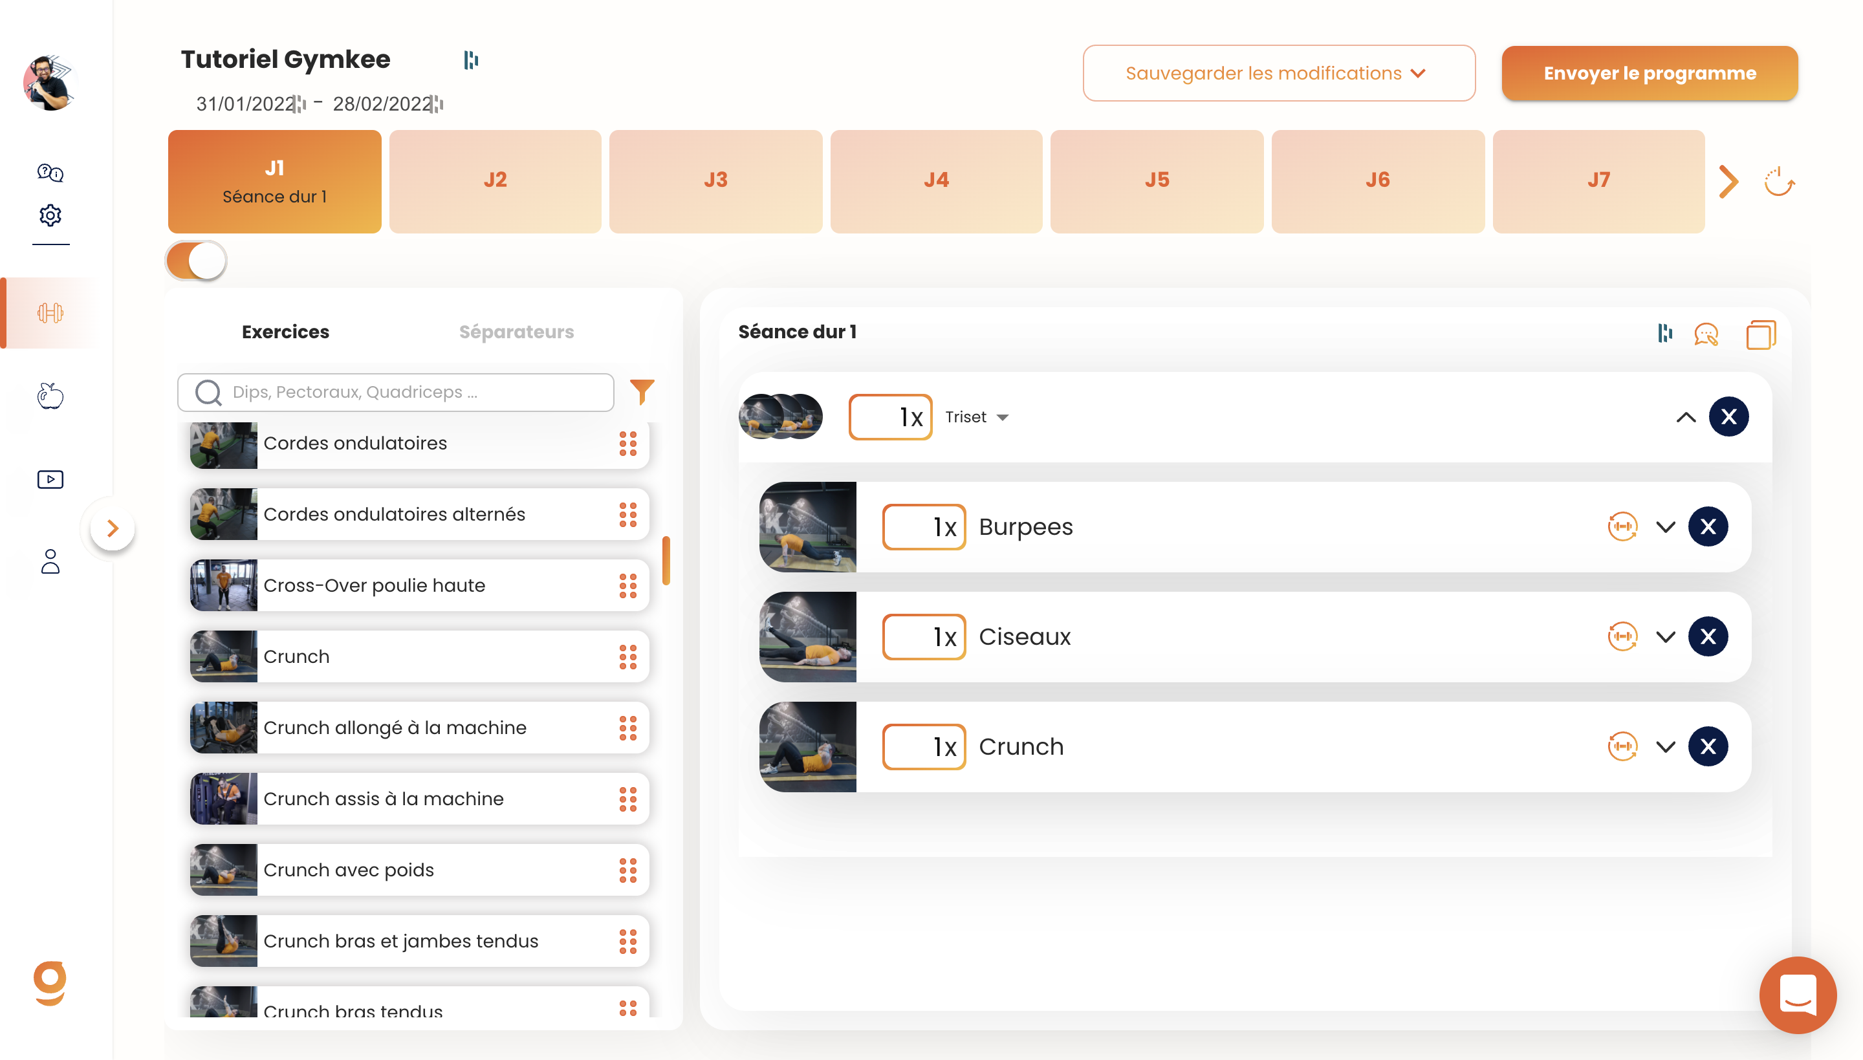Select Crunch avec poids exercise
This screenshot has width=1863, height=1060.
(419, 870)
